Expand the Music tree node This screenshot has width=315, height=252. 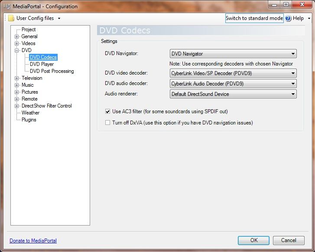point(16,85)
